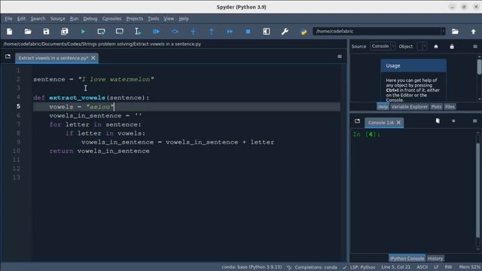Step out of function debug icon
This screenshot has height=271, width=482.
click(x=212, y=32)
